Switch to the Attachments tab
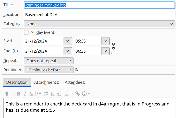This screenshot has width=176, height=118. (47, 82)
